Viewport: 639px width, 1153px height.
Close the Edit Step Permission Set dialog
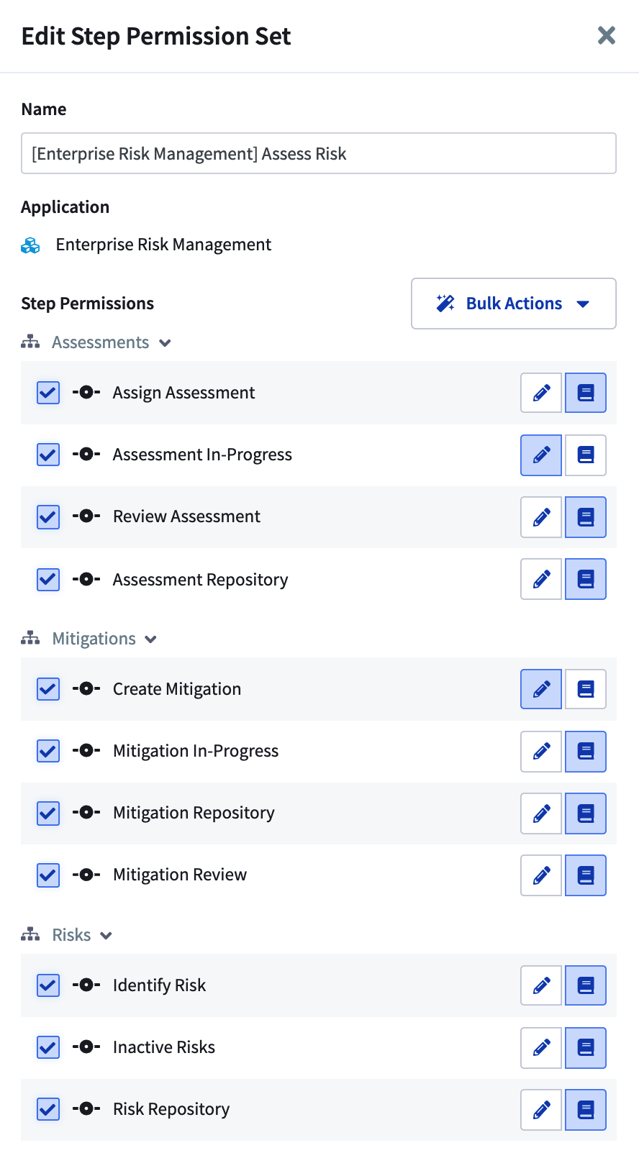(x=607, y=35)
